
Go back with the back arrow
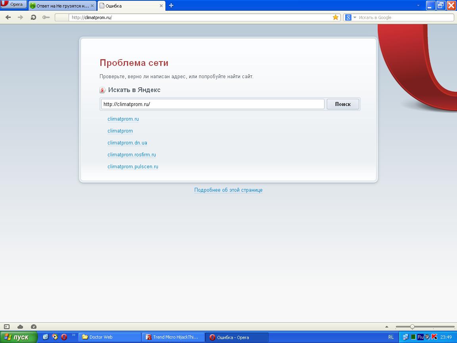[x=8, y=17]
